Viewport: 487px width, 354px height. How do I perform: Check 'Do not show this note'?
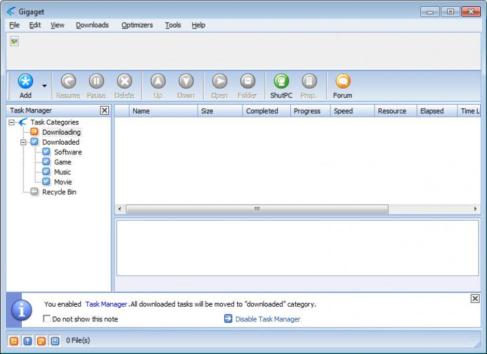point(47,319)
